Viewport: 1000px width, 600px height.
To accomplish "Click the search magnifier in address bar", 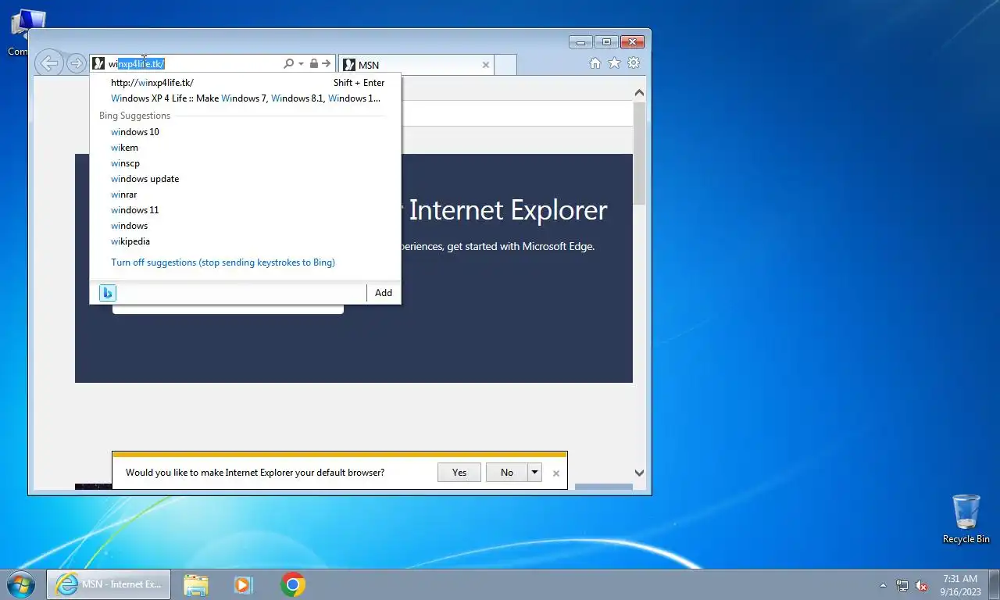I will (x=288, y=64).
